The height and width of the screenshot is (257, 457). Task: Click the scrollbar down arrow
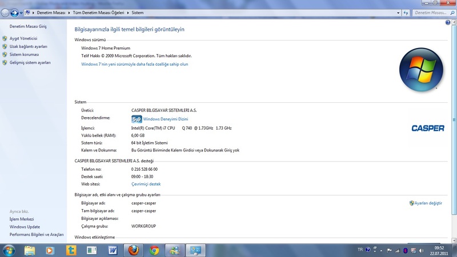pos(454,240)
